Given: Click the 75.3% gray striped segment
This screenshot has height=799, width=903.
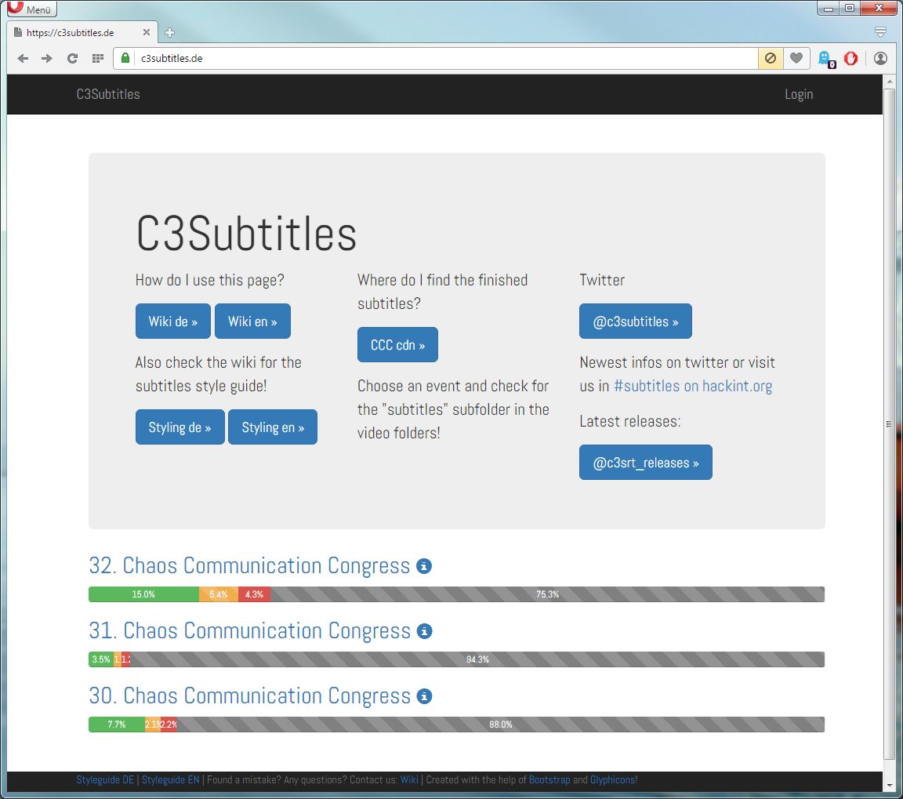Looking at the screenshot, I should pyautogui.click(x=547, y=594).
